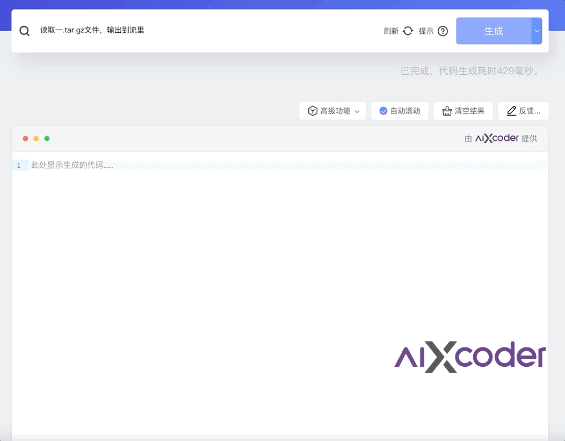
Task: Click the circular refresh icon beside 刷新
Action: pos(408,31)
